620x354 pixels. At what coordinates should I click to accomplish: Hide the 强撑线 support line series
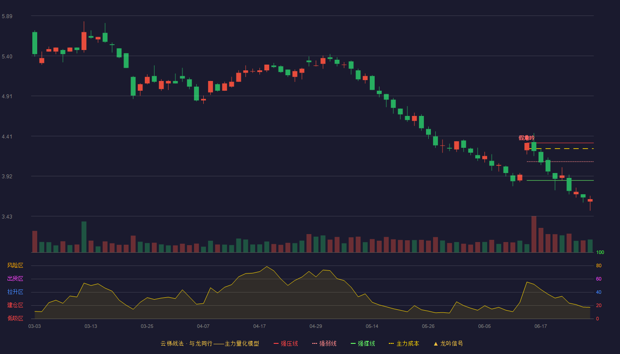click(363, 343)
